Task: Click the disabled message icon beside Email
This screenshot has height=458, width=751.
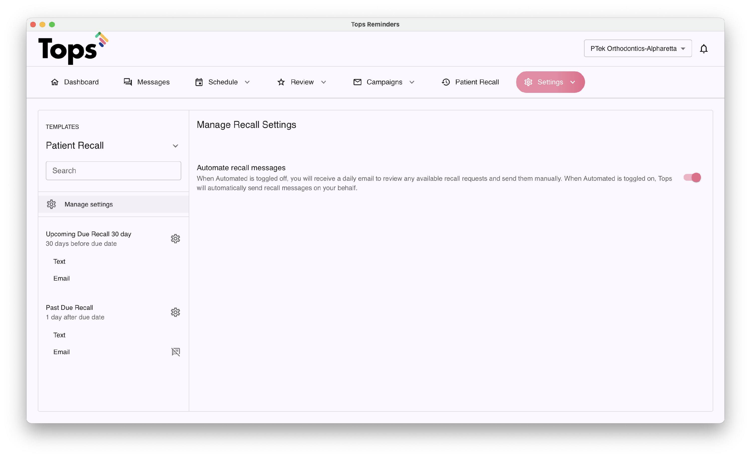Action: pyautogui.click(x=175, y=352)
